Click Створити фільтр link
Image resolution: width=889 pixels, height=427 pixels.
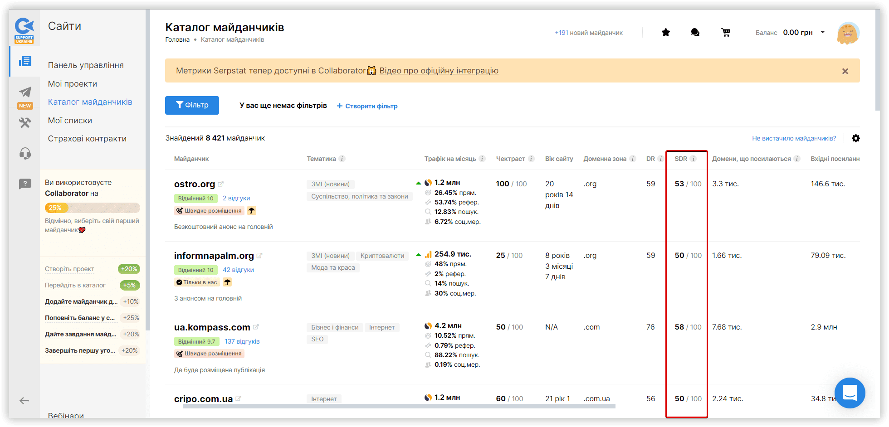click(367, 106)
